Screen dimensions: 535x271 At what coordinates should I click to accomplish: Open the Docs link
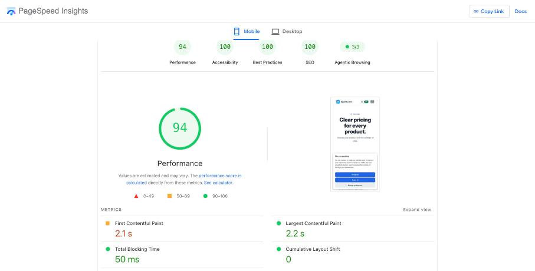pos(521,11)
